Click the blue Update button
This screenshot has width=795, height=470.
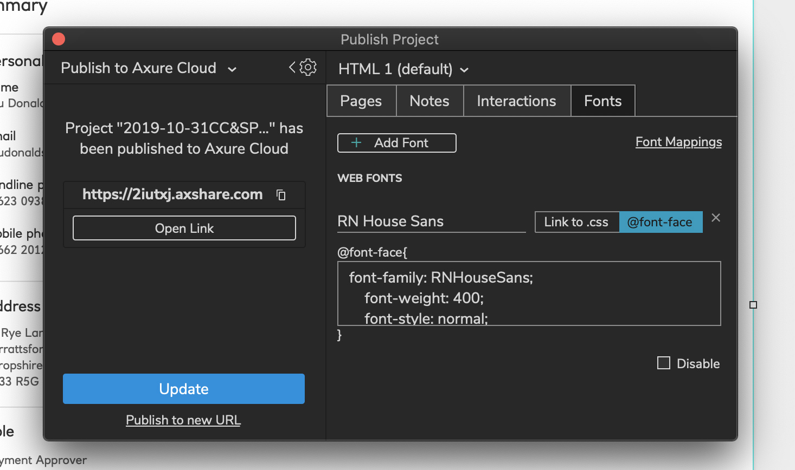coord(184,389)
